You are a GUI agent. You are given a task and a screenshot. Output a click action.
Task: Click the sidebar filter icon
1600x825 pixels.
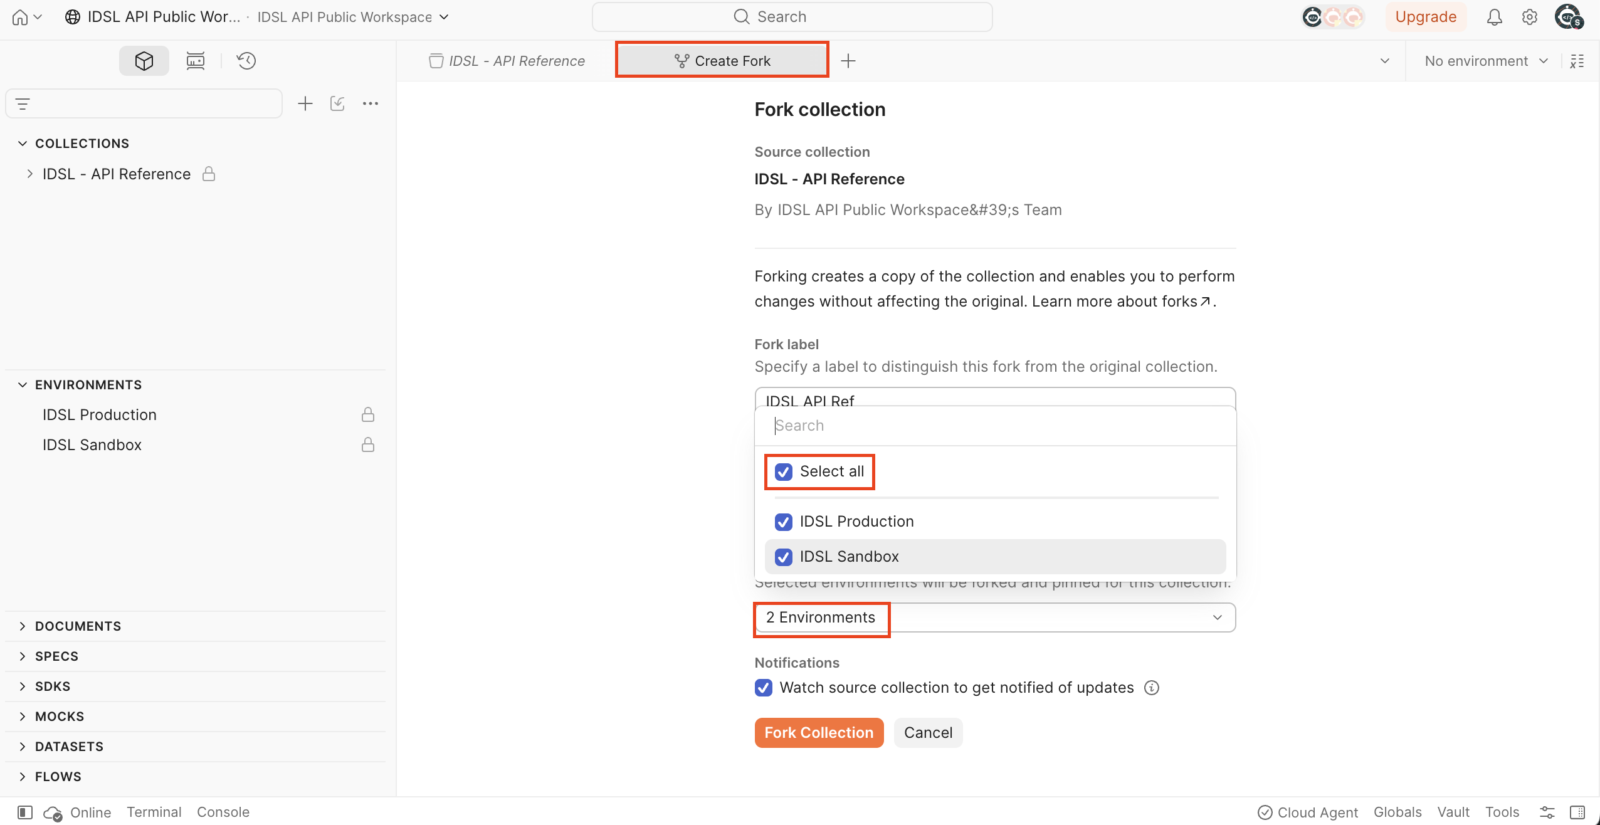pyautogui.click(x=23, y=104)
